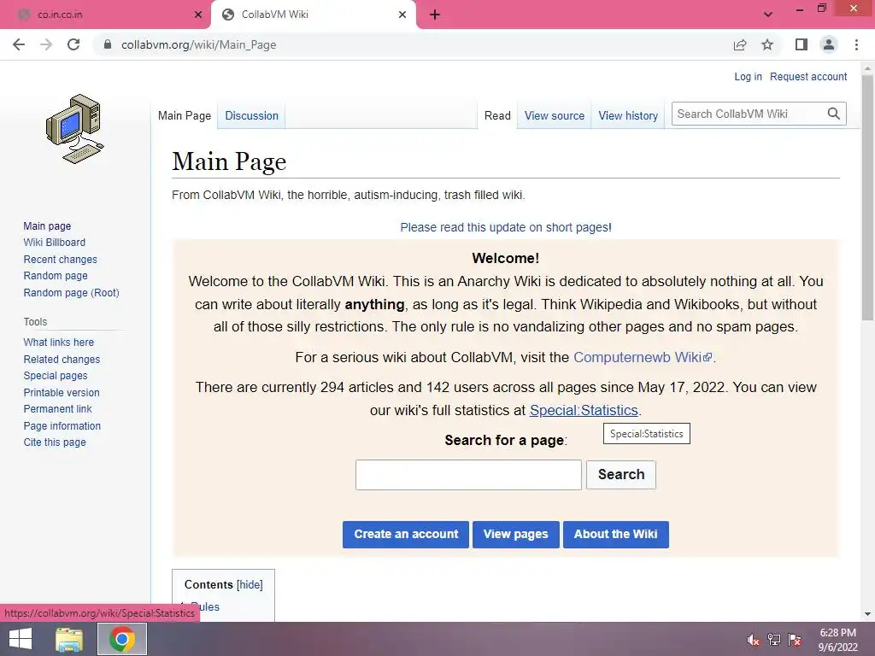
Task: Switch to the co.in.co.in tab
Action: coord(105,15)
